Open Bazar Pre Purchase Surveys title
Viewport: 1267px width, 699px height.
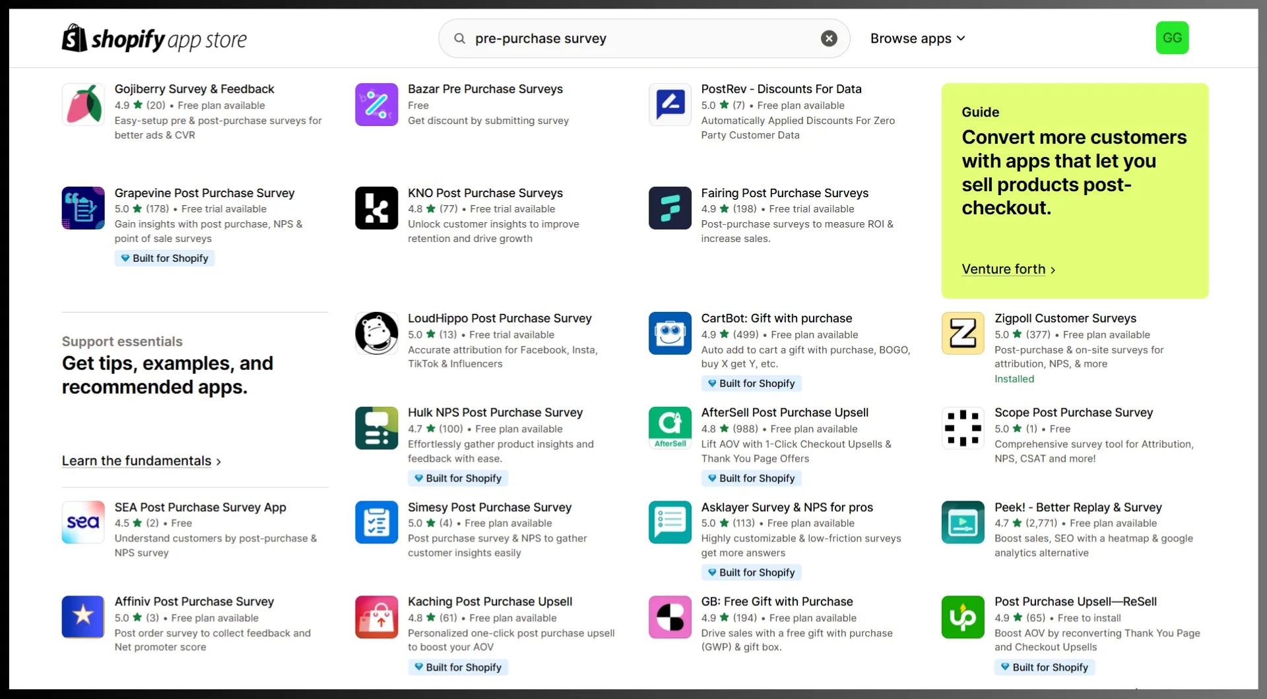[485, 89]
